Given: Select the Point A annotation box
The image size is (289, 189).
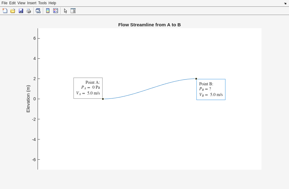Looking at the screenshot, I should pyautogui.click(x=88, y=88).
